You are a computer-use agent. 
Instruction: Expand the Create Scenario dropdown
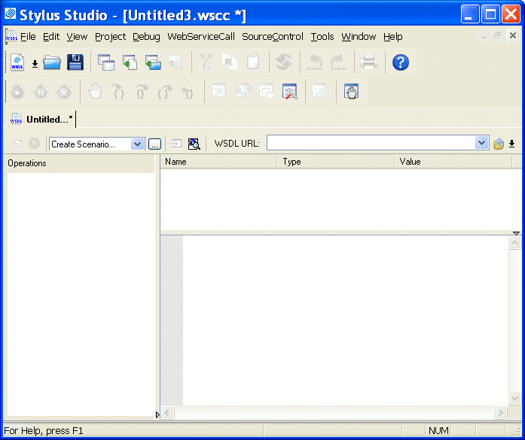pos(137,144)
